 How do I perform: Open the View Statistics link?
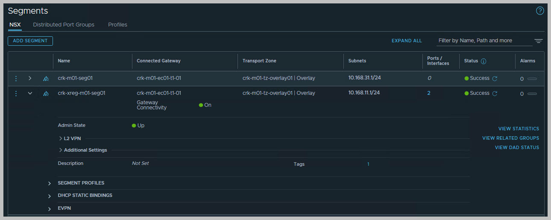tap(519, 129)
